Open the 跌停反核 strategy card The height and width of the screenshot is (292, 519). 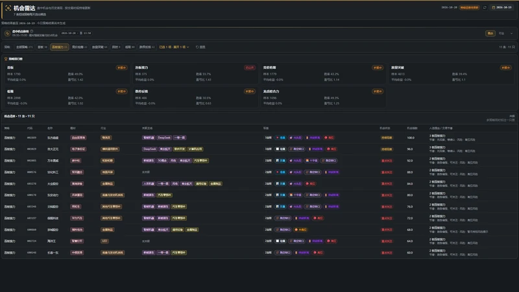(195, 97)
